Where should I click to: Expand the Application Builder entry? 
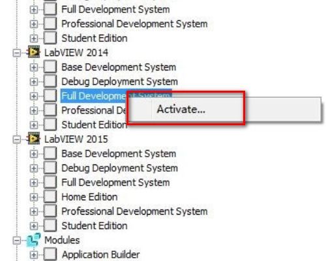pos(34,255)
